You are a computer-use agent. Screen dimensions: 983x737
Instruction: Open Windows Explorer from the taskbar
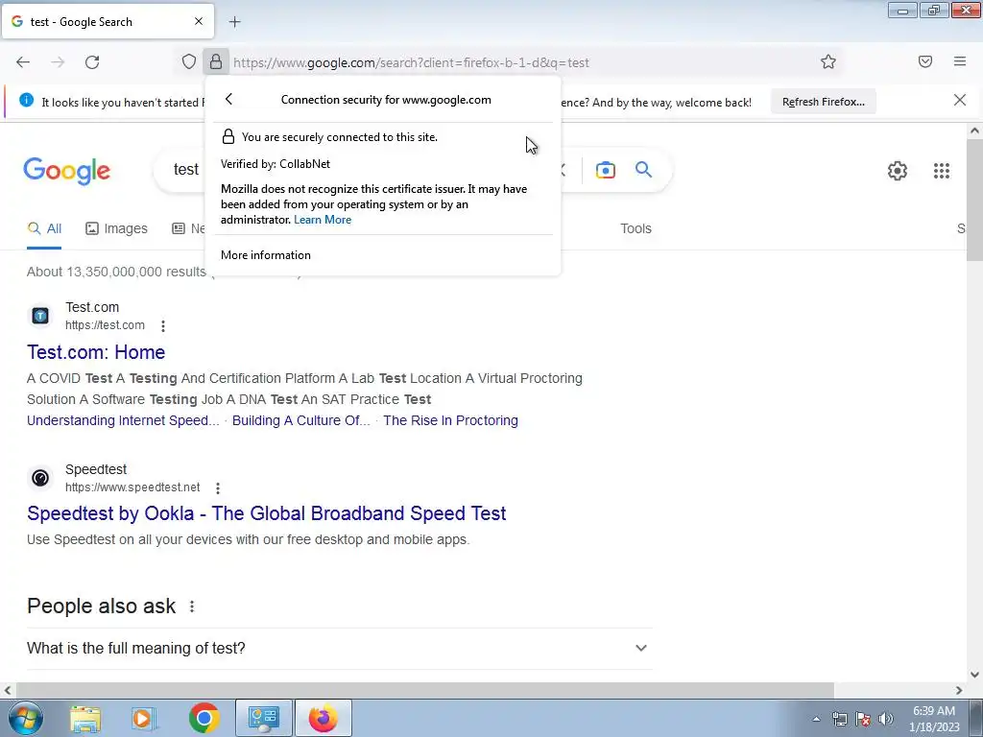click(85, 719)
